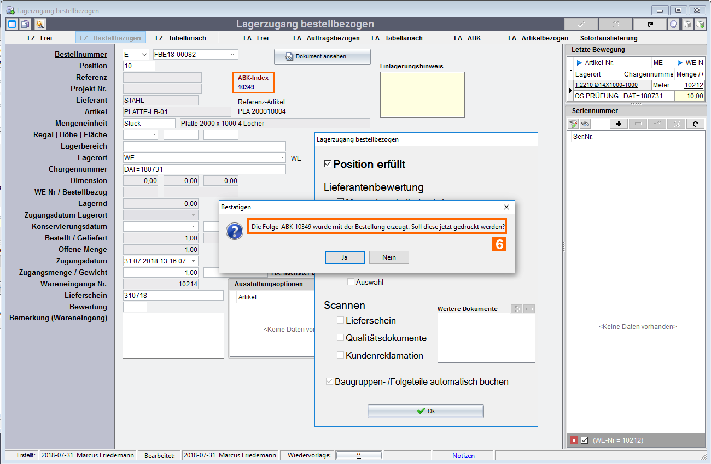Viewport: 711px width, 464px height.
Task: Click the binoculars search icon under Seriennummer
Action: point(585,124)
